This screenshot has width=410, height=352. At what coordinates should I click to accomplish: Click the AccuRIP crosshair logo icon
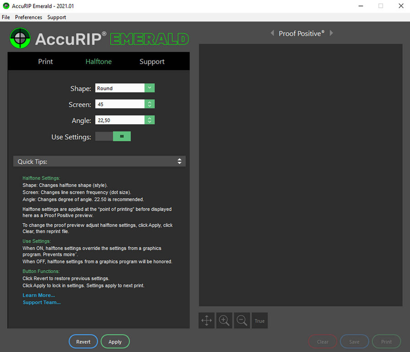tap(20, 39)
